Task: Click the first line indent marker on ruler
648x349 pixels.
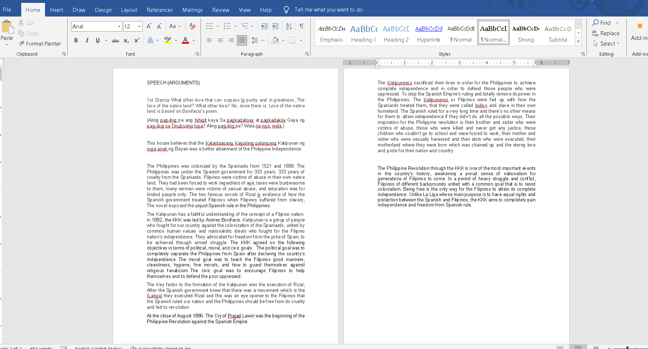Action: [377, 60]
